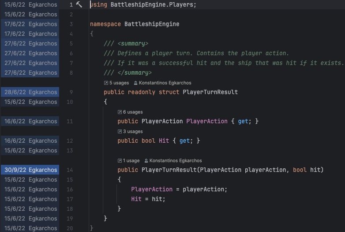Click the '<summary>' opening doc tag

(x=133, y=43)
